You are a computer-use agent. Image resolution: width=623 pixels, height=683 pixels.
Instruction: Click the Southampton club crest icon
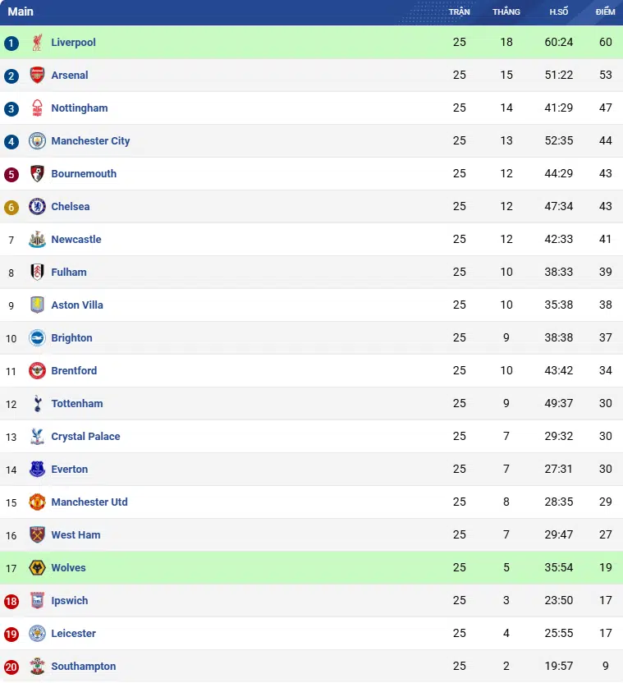[37, 666]
